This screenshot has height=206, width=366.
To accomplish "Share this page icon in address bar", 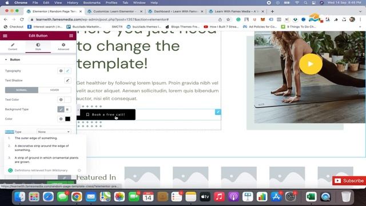I will point(220,19).
